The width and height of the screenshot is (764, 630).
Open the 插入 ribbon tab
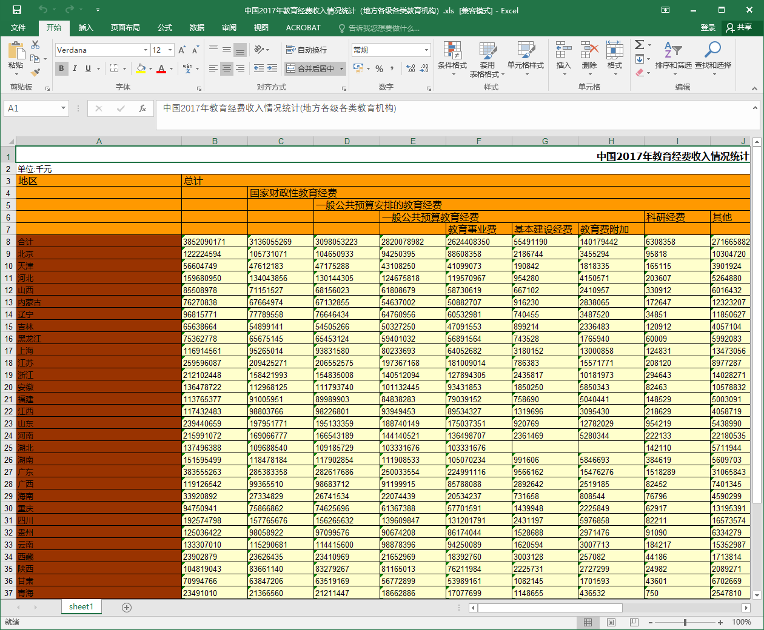pyautogui.click(x=86, y=28)
